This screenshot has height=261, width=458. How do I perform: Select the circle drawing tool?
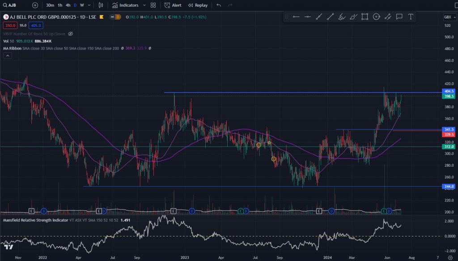click(376, 17)
